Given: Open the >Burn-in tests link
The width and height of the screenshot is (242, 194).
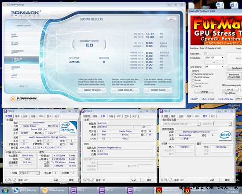Looking at the screenshot, I should 208,99.
